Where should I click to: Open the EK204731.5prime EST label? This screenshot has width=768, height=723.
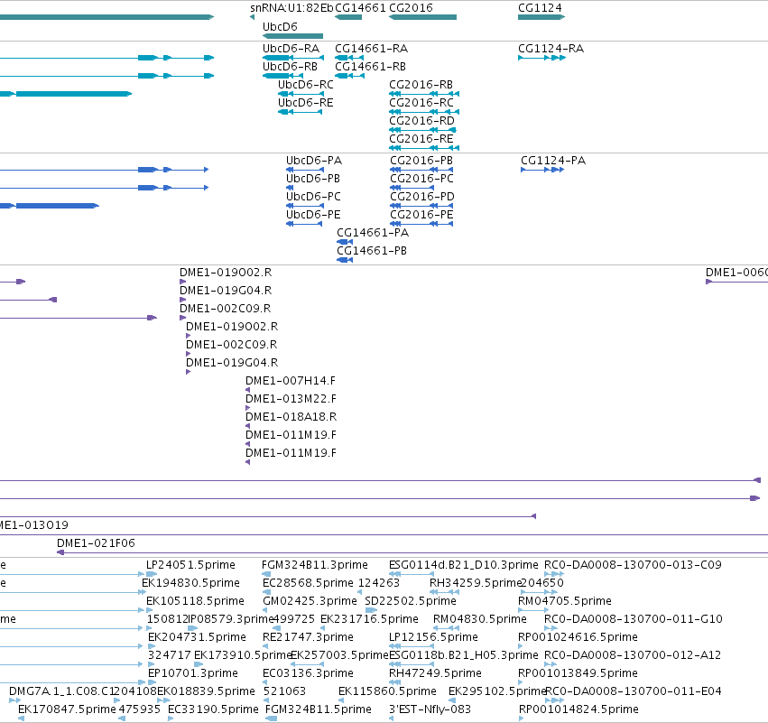[197, 637]
